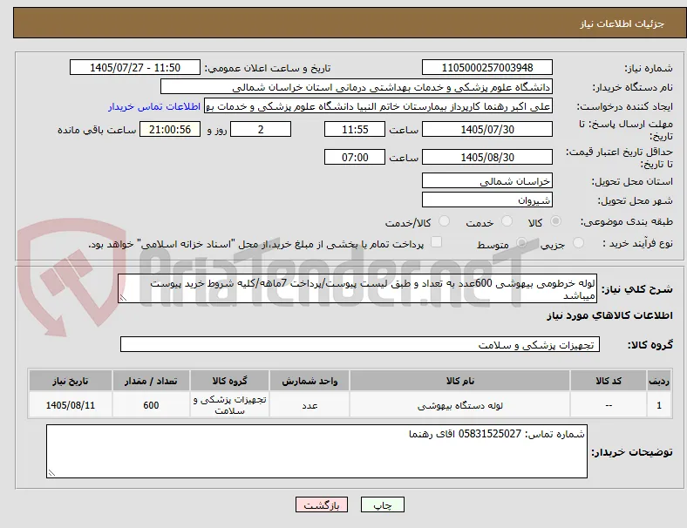Toggle the Islamic treasury payment checkbox
687x528 pixels.
click(437, 242)
